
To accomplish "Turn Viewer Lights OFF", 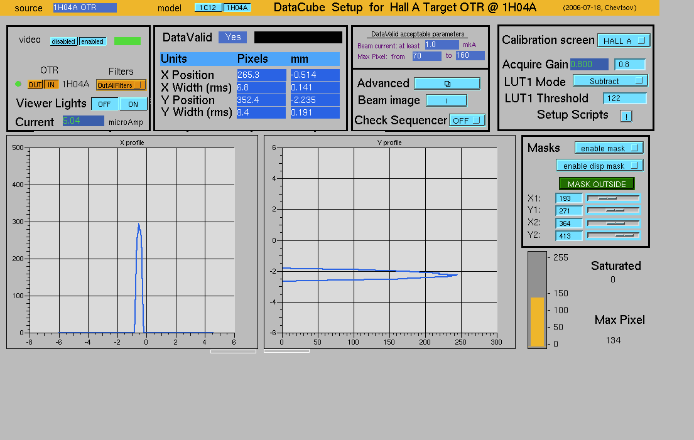I will (105, 104).
